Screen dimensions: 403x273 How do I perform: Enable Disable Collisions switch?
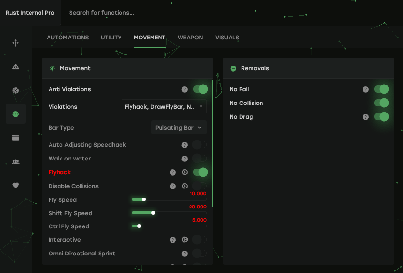200,186
